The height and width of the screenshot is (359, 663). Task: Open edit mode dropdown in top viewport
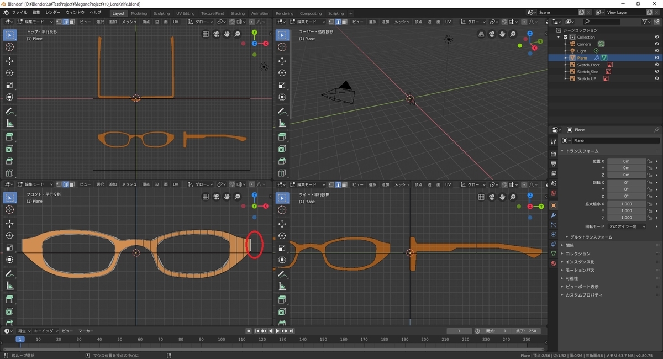pyautogui.click(x=35, y=22)
